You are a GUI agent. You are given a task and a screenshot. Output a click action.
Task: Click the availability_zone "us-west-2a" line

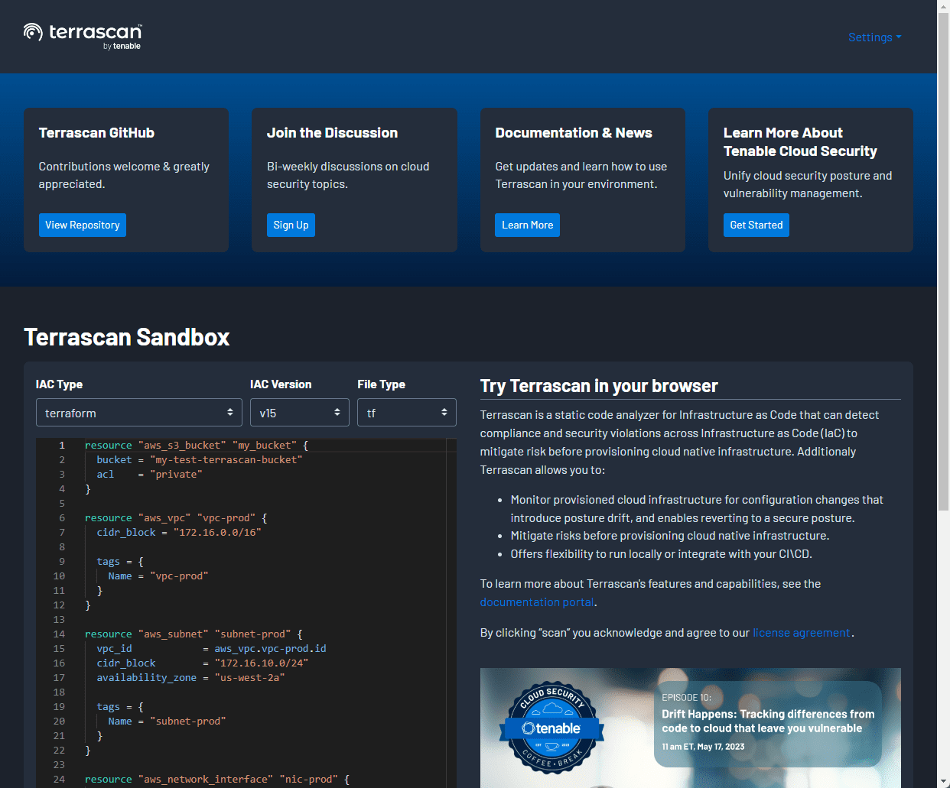190,677
